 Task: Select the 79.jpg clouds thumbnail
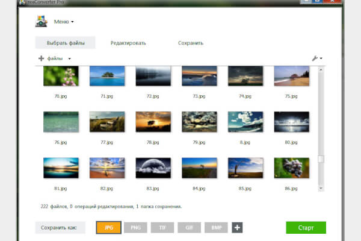pos(199,122)
